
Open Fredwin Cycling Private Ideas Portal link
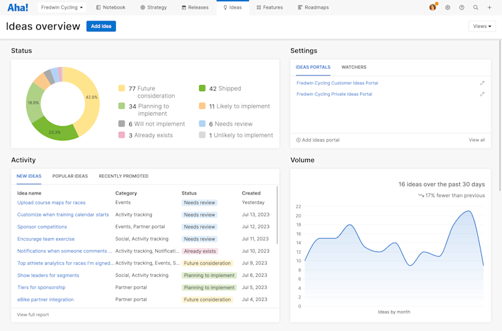[334, 94]
